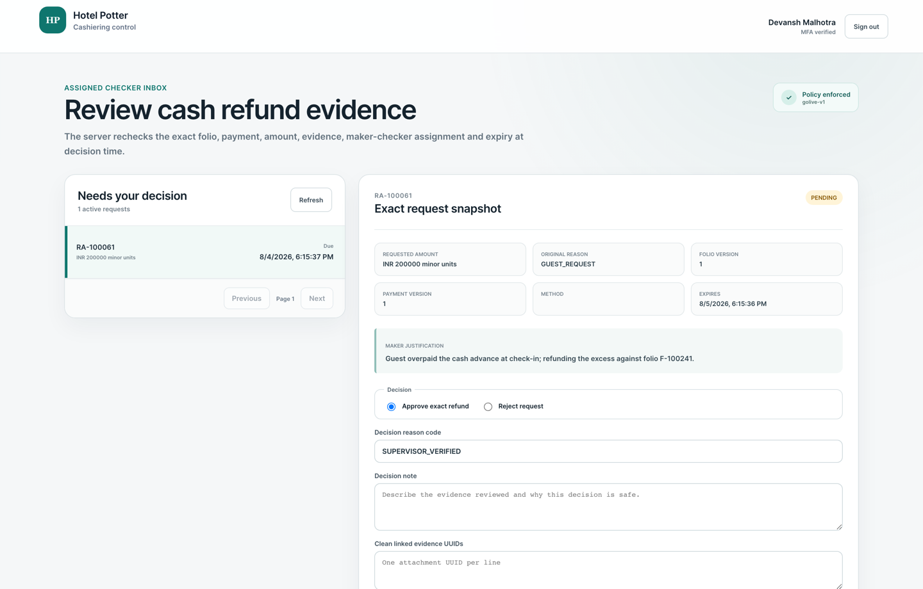Viewport: 923px width, 589px height.
Task: Sign out of the account
Action: click(x=866, y=26)
